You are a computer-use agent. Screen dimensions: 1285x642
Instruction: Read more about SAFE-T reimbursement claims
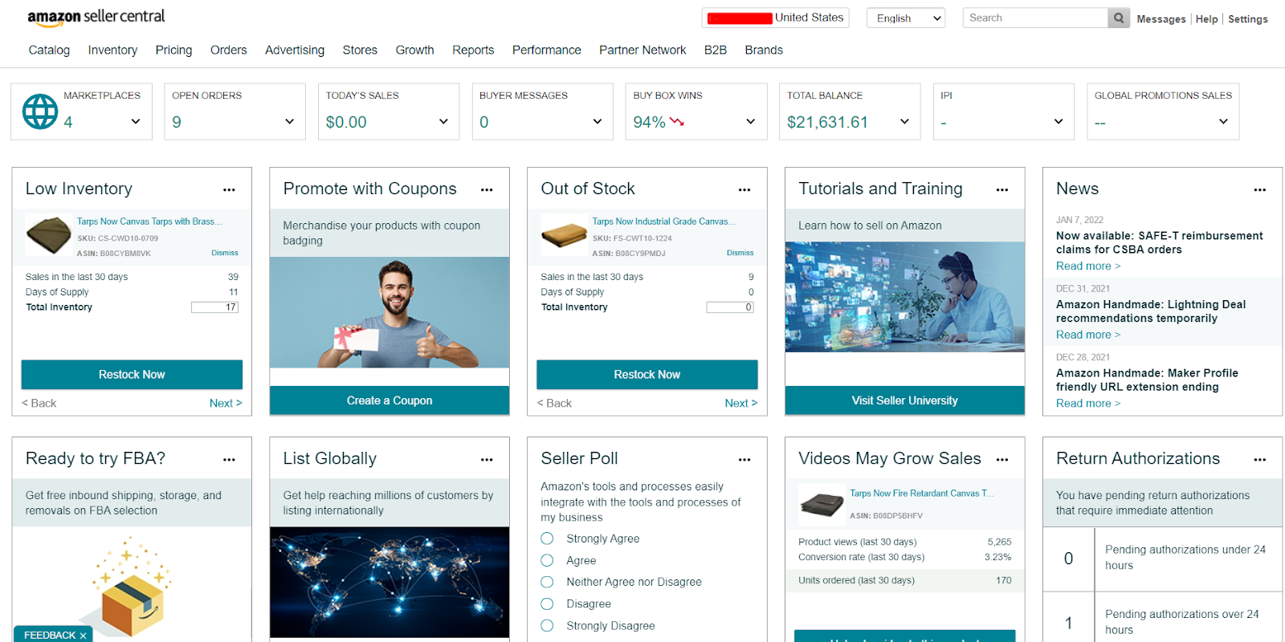tap(1088, 266)
